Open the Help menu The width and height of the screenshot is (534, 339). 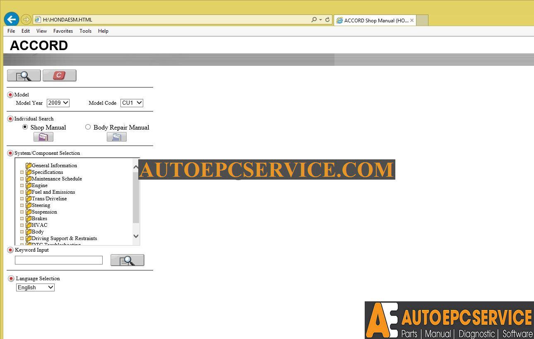pos(103,31)
